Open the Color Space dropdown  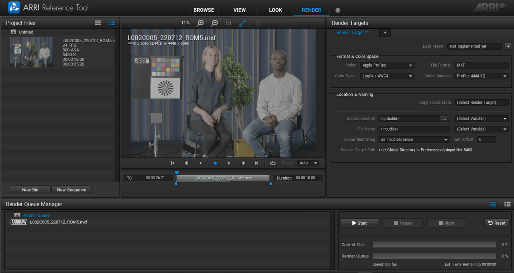387,76
